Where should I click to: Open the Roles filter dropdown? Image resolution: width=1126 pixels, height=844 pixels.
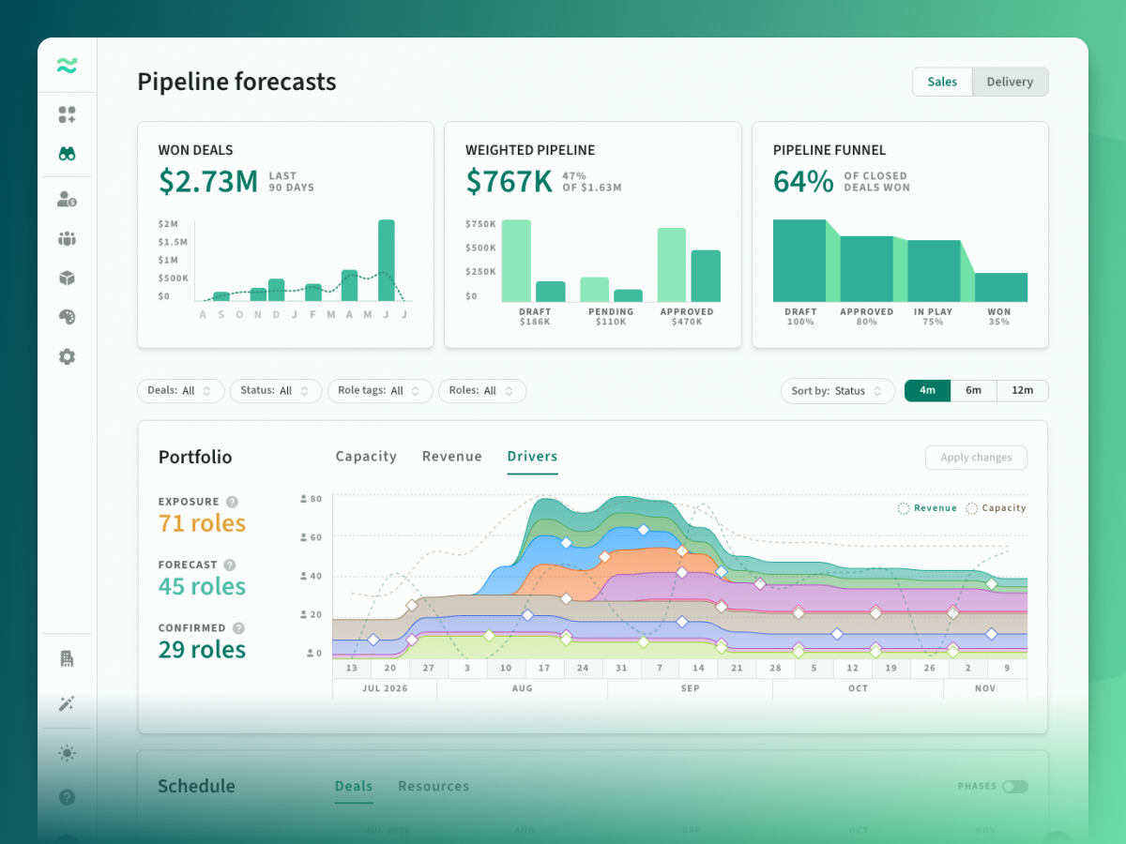click(482, 391)
